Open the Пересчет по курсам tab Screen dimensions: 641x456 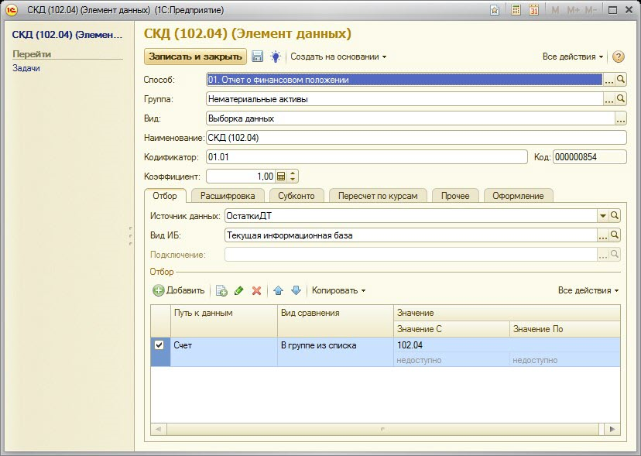point(377,196)
